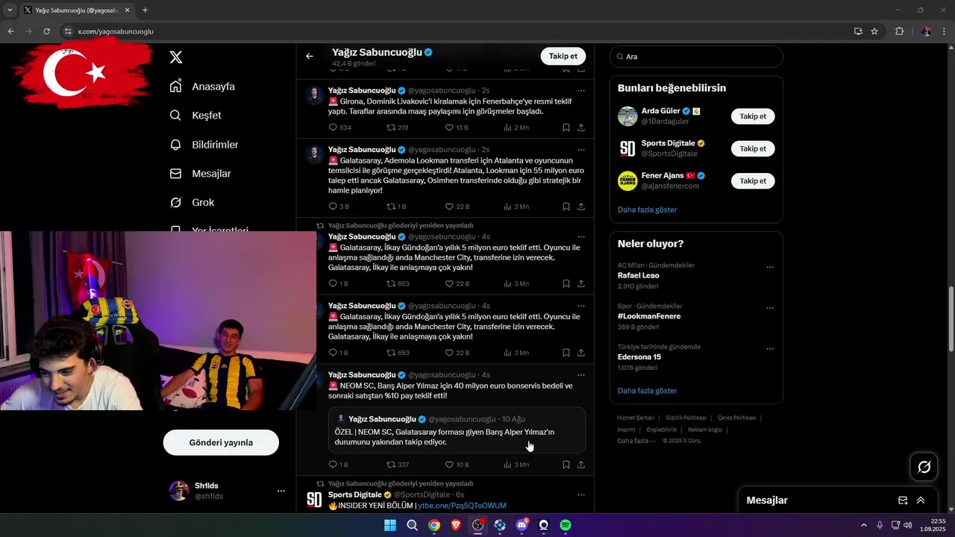This screenshot has height=537, width=955.
Task: Open browser extensions puzzle icon
Action: pos(899,31)
